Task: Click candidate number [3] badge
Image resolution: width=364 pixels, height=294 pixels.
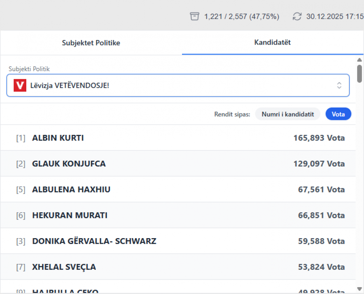Action: [x=21, y=241]
